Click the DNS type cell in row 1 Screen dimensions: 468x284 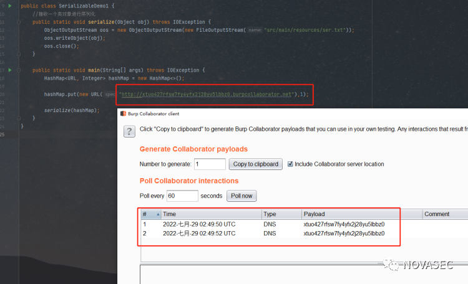click(x=270, y=224)
